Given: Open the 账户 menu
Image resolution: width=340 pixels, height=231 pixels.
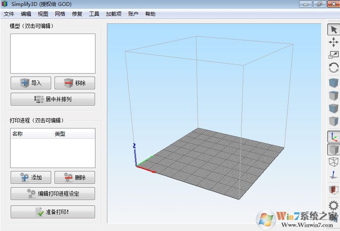Looking at the screenshot, I should tap(133, 14).
